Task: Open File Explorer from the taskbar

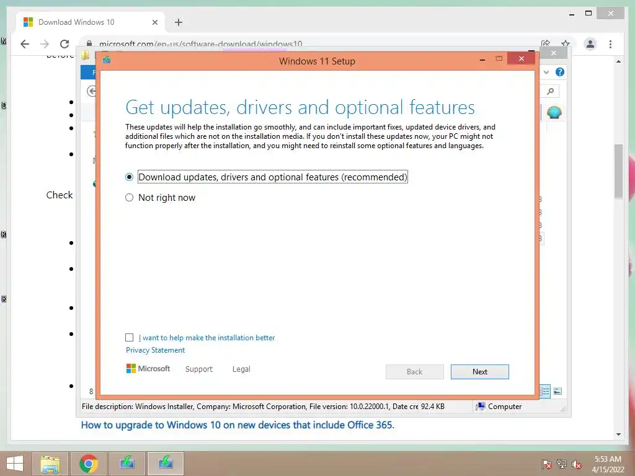Action: (x=50, y=464)
